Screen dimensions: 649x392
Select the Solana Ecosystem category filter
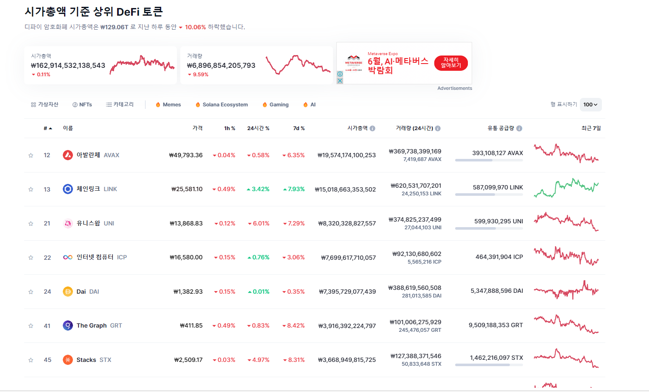click(x=222, y=105)
